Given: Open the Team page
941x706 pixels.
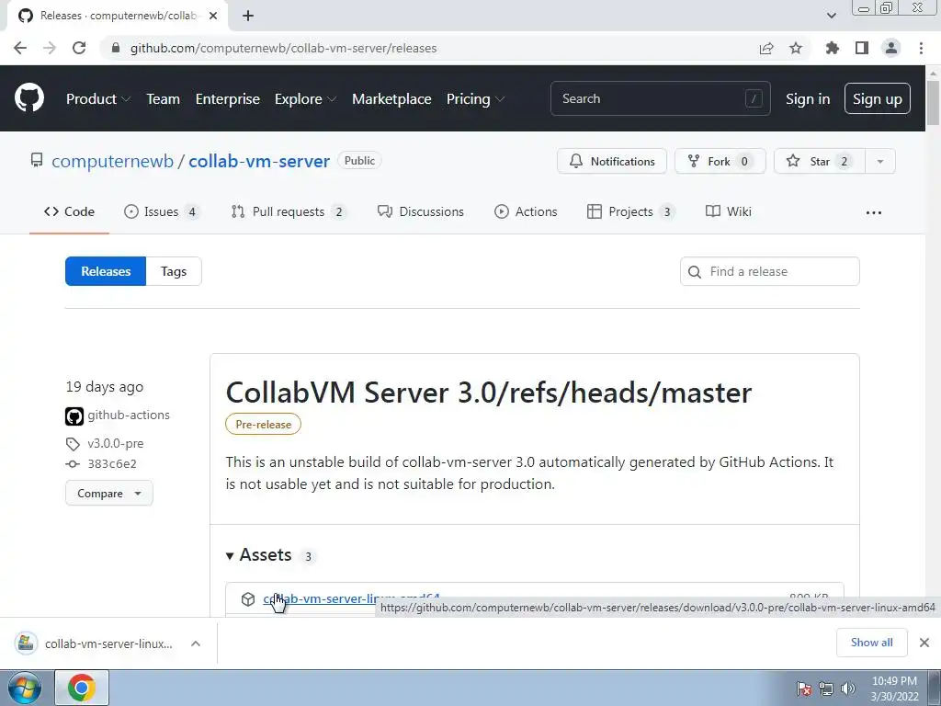Looking at the screenshot, I should [163, 98].
